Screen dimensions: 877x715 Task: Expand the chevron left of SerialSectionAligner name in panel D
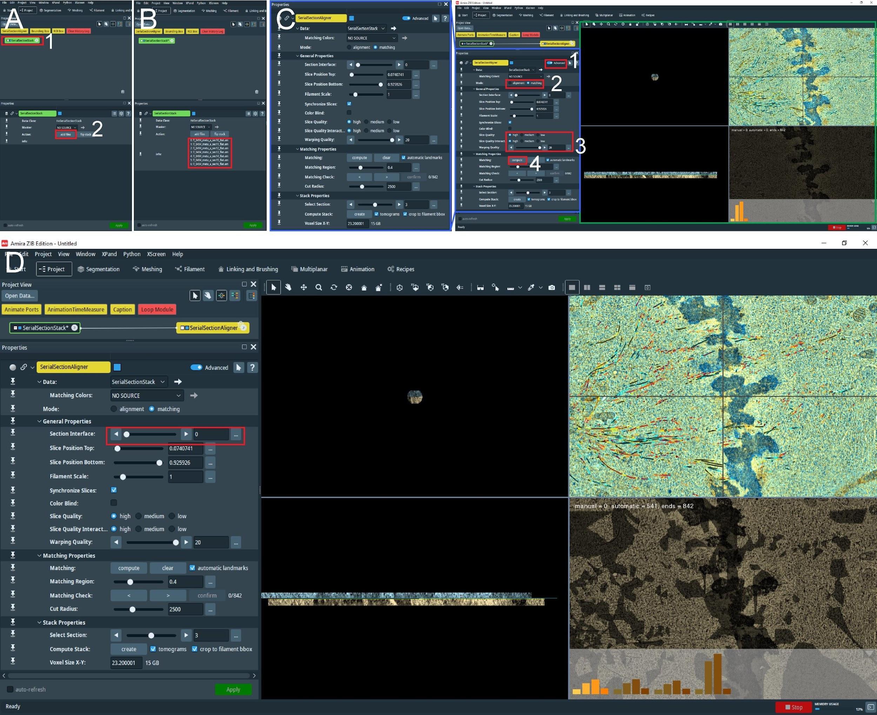click(x=32, y=368)
